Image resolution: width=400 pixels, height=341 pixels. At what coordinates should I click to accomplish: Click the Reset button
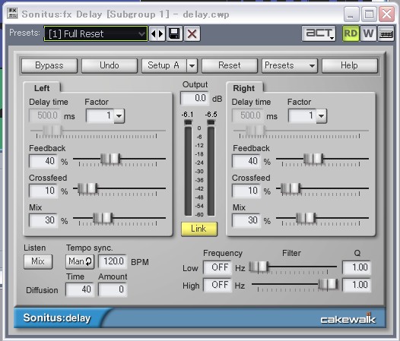pyautogui.click(x=230, y=65)
